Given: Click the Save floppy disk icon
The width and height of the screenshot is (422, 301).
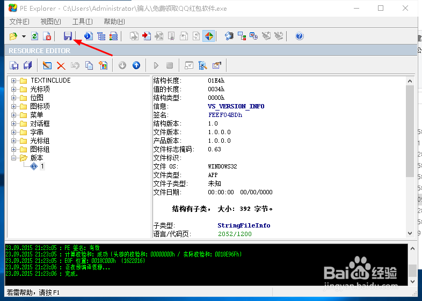Looking at the screenshot, I should click(68, 36).
